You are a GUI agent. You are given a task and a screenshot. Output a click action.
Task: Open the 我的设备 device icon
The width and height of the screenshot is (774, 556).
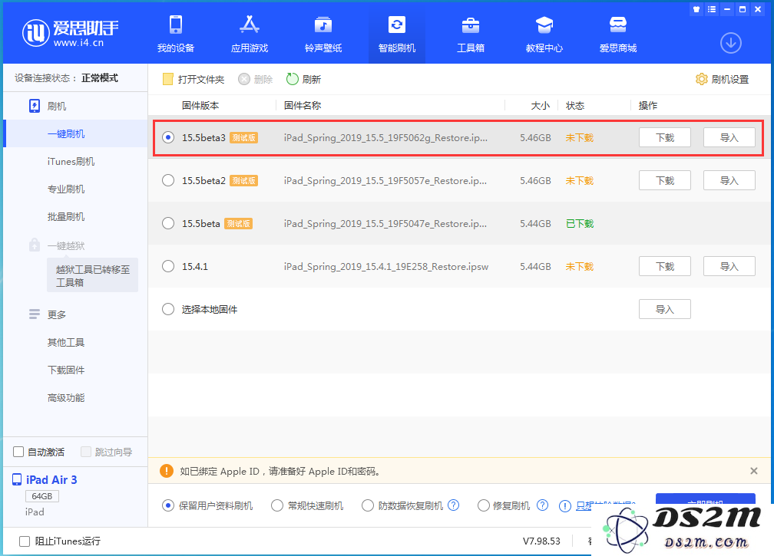tap(176, 25)
